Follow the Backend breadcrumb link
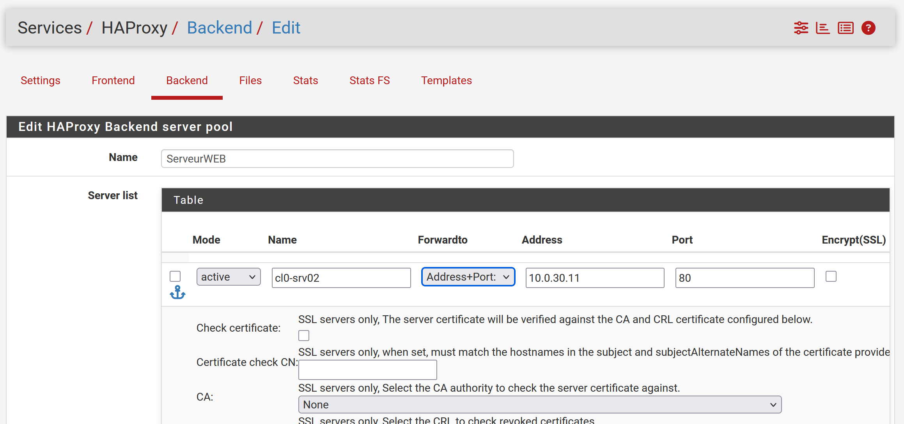904x424 pixels. click(220, 28)
